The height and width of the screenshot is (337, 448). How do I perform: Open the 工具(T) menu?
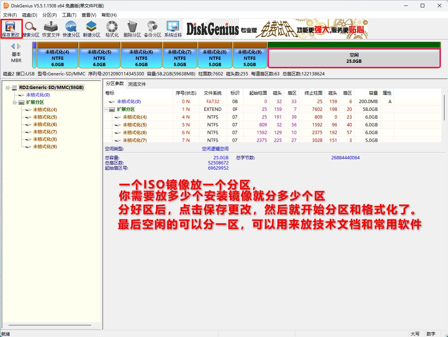tap(69, 15)
